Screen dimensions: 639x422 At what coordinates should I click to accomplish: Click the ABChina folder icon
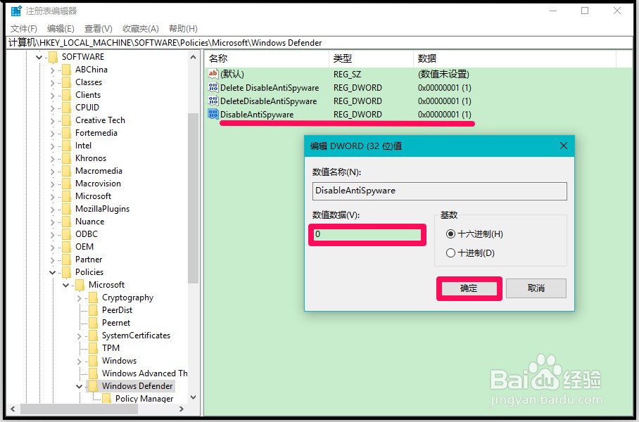(x=66, y=70)
